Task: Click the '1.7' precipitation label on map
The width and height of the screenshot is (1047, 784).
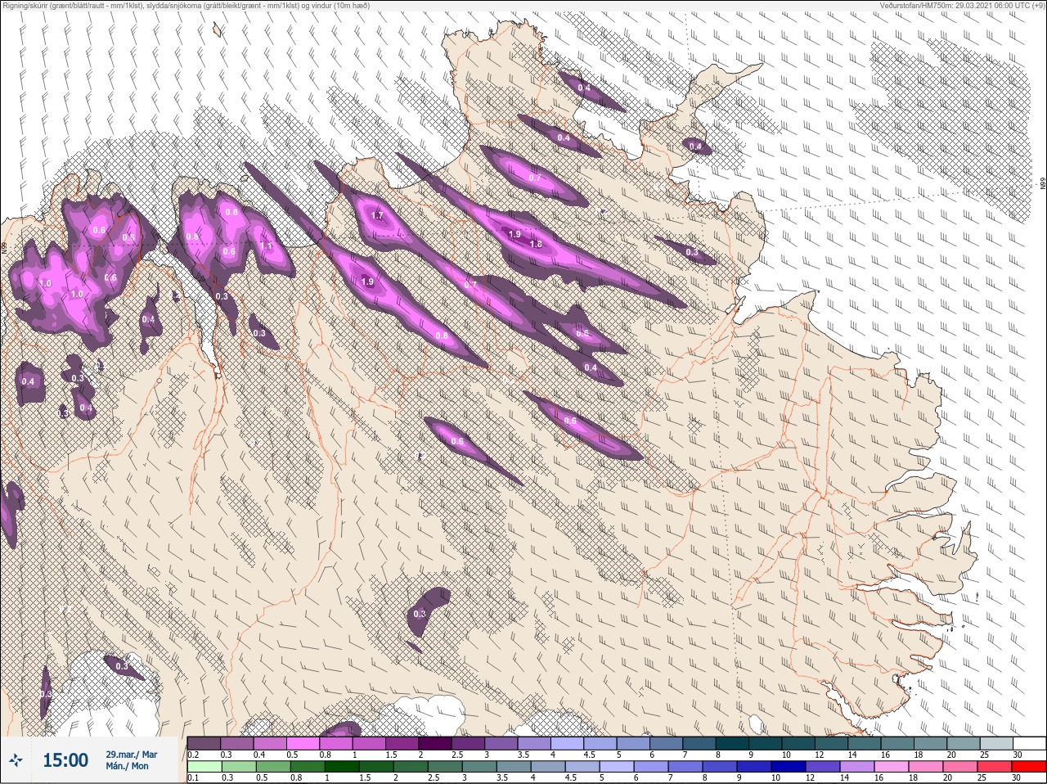Action: pos(377,216)
